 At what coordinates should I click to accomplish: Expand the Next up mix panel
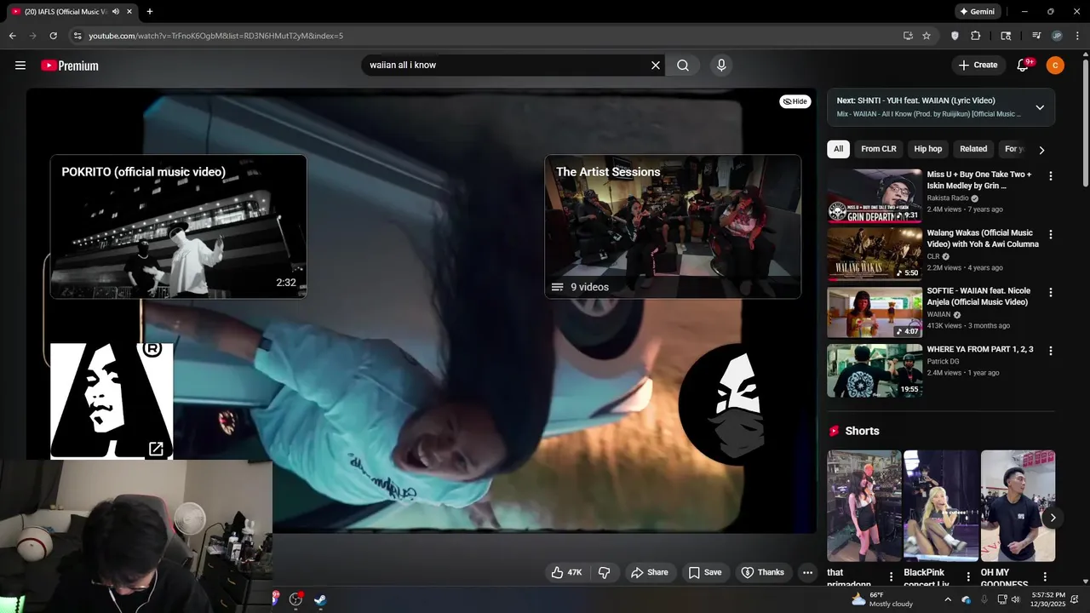point(1040,107)
